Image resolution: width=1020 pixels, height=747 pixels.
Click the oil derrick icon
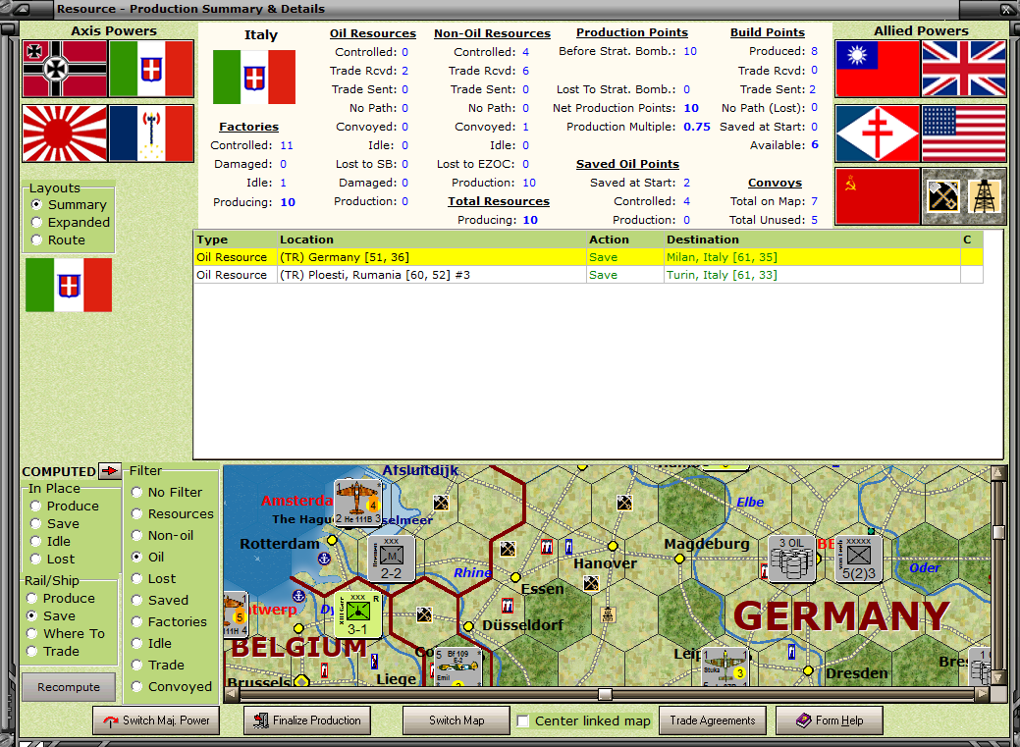pyautogui.click(x=985, y=196)
